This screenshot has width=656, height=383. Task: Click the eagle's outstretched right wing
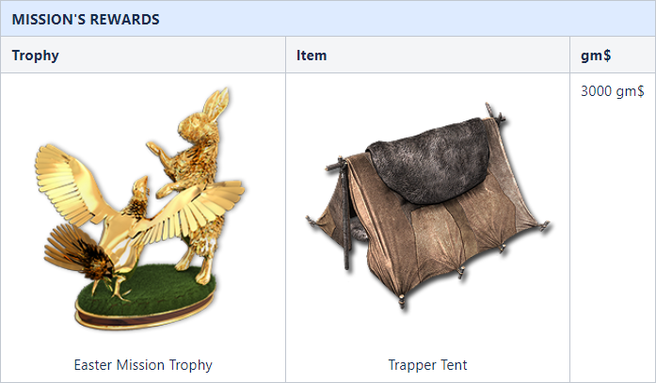point(197,209)
